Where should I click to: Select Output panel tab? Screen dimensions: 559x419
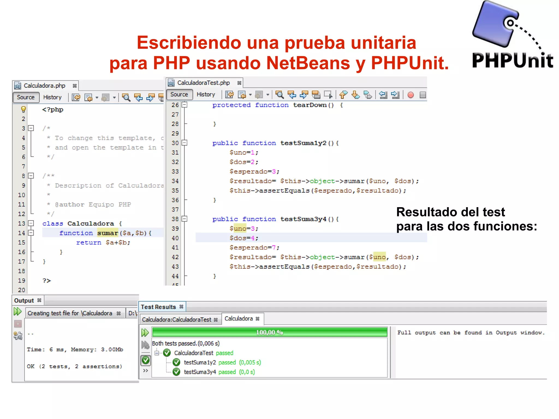[x=28, y=301]
